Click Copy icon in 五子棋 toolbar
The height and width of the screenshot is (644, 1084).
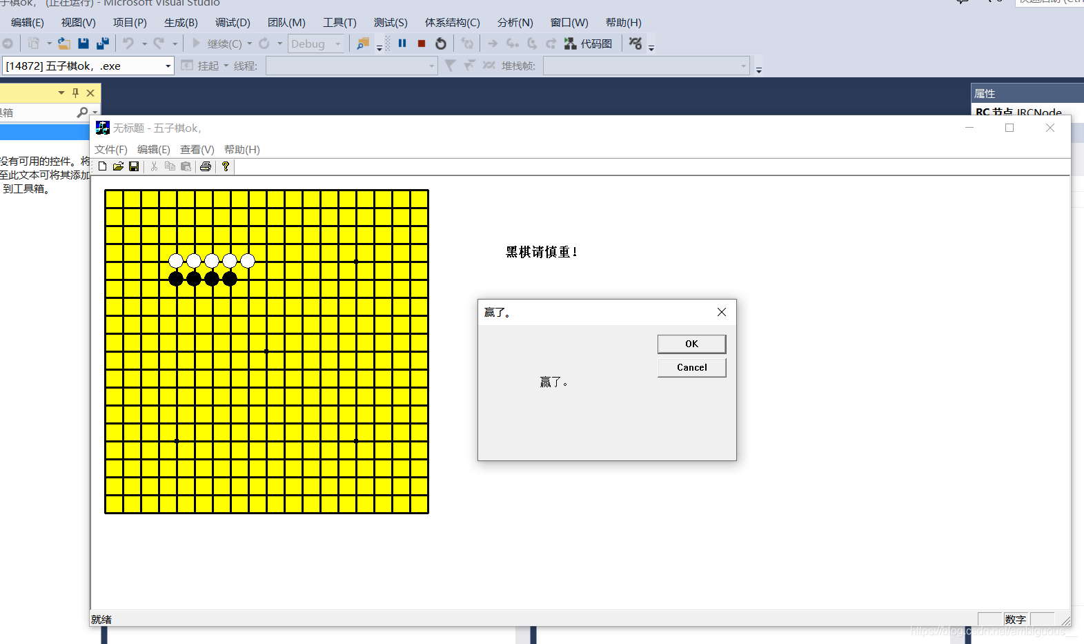pyautogui.click(x=170, y=166)
